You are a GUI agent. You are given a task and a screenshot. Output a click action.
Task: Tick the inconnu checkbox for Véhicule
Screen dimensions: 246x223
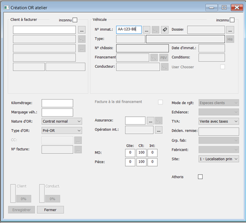point(232,20)
